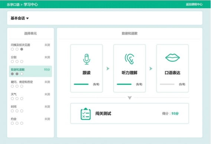Viewport: 211px width, 144px height.
Task: Start the 闯关测试 test
Action: (x=130, y=113)
